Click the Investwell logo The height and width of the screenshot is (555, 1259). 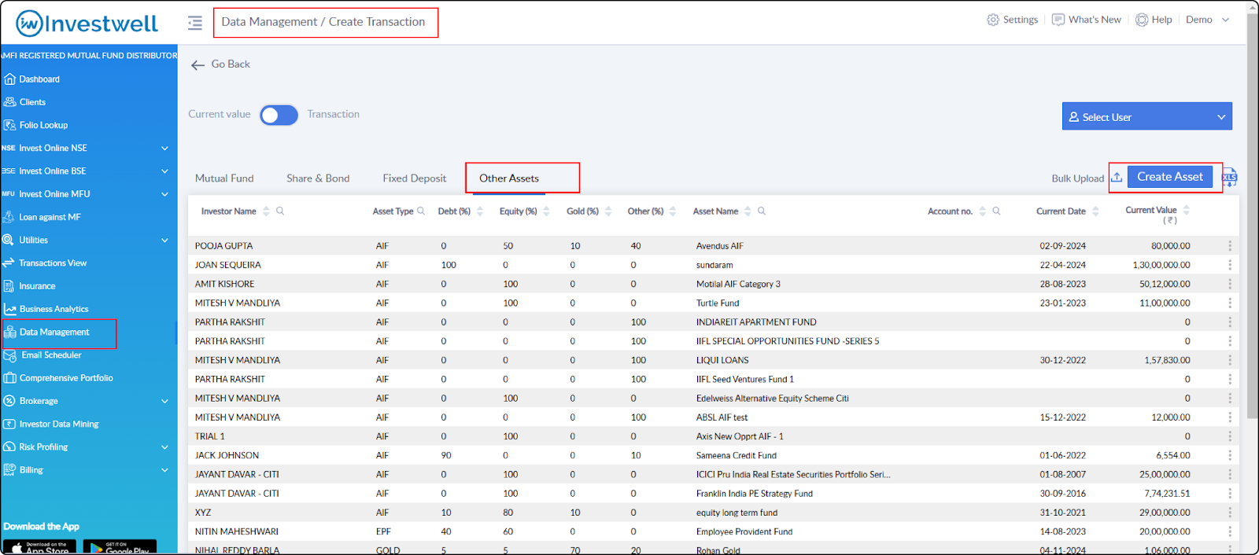[87, 24]
